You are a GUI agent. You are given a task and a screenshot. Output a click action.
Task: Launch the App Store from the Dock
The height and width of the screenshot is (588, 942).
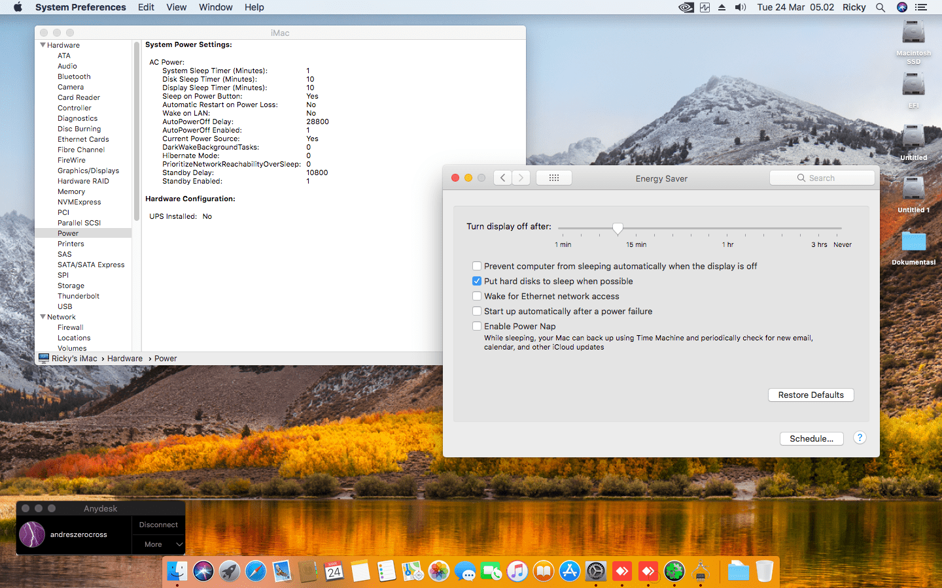pyautogui.click(x=570, y=572)
